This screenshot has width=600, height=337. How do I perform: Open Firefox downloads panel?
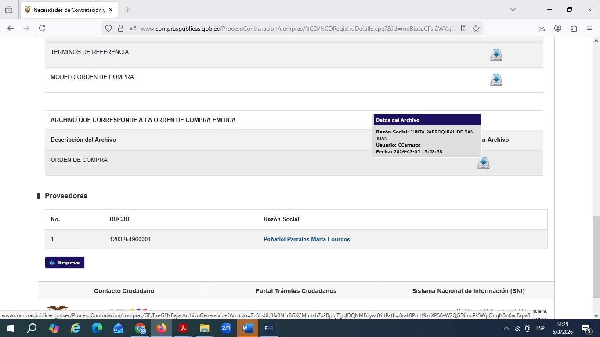pos(542,28)
